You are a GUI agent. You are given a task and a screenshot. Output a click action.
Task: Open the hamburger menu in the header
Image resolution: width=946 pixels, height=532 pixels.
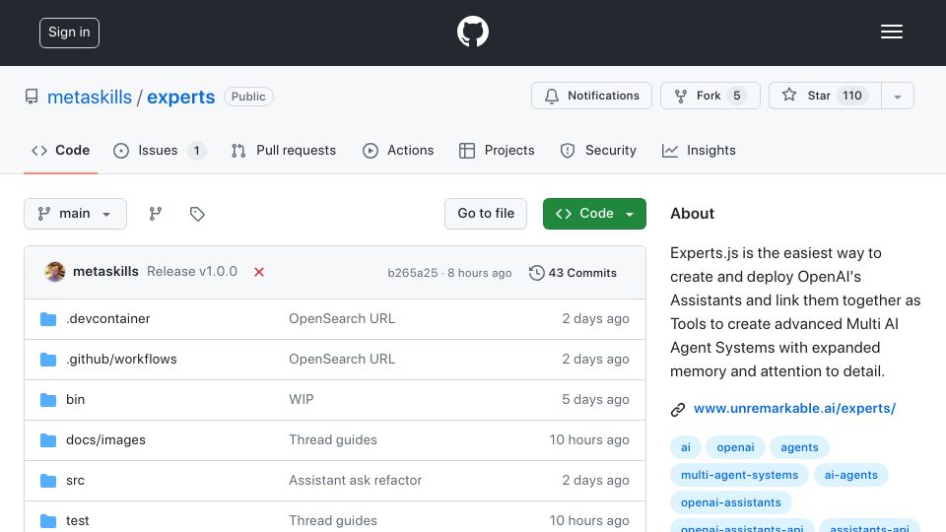[x=891, y=32]
